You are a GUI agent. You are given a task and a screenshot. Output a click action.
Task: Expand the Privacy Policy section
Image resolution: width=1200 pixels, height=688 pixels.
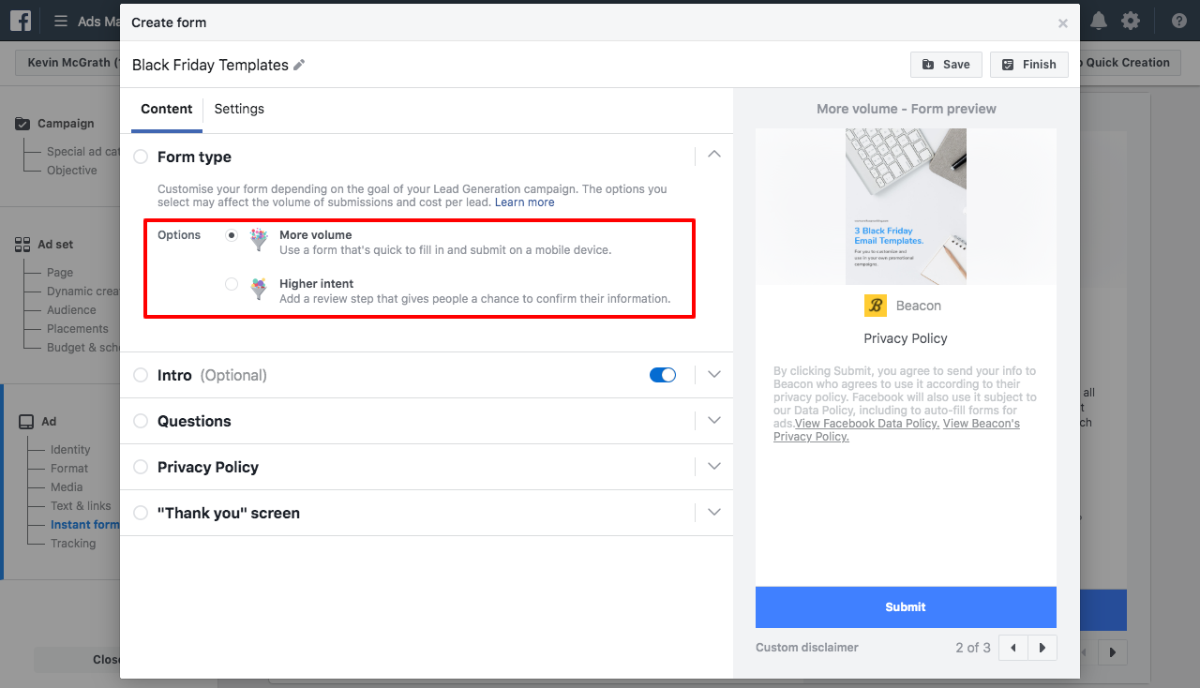click(714, 466)
